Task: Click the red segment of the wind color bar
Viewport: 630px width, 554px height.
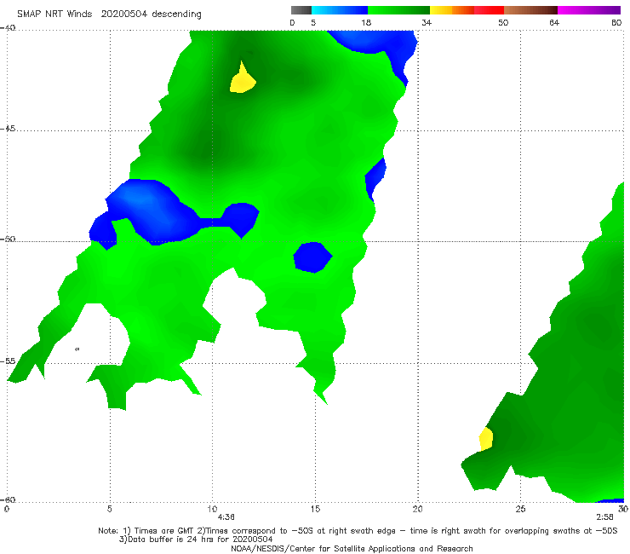Action: coord(489,10)
